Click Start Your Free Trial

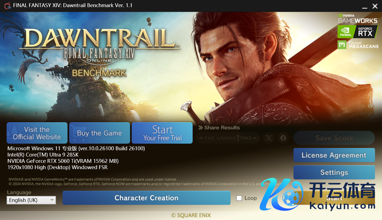click(162, 133)
